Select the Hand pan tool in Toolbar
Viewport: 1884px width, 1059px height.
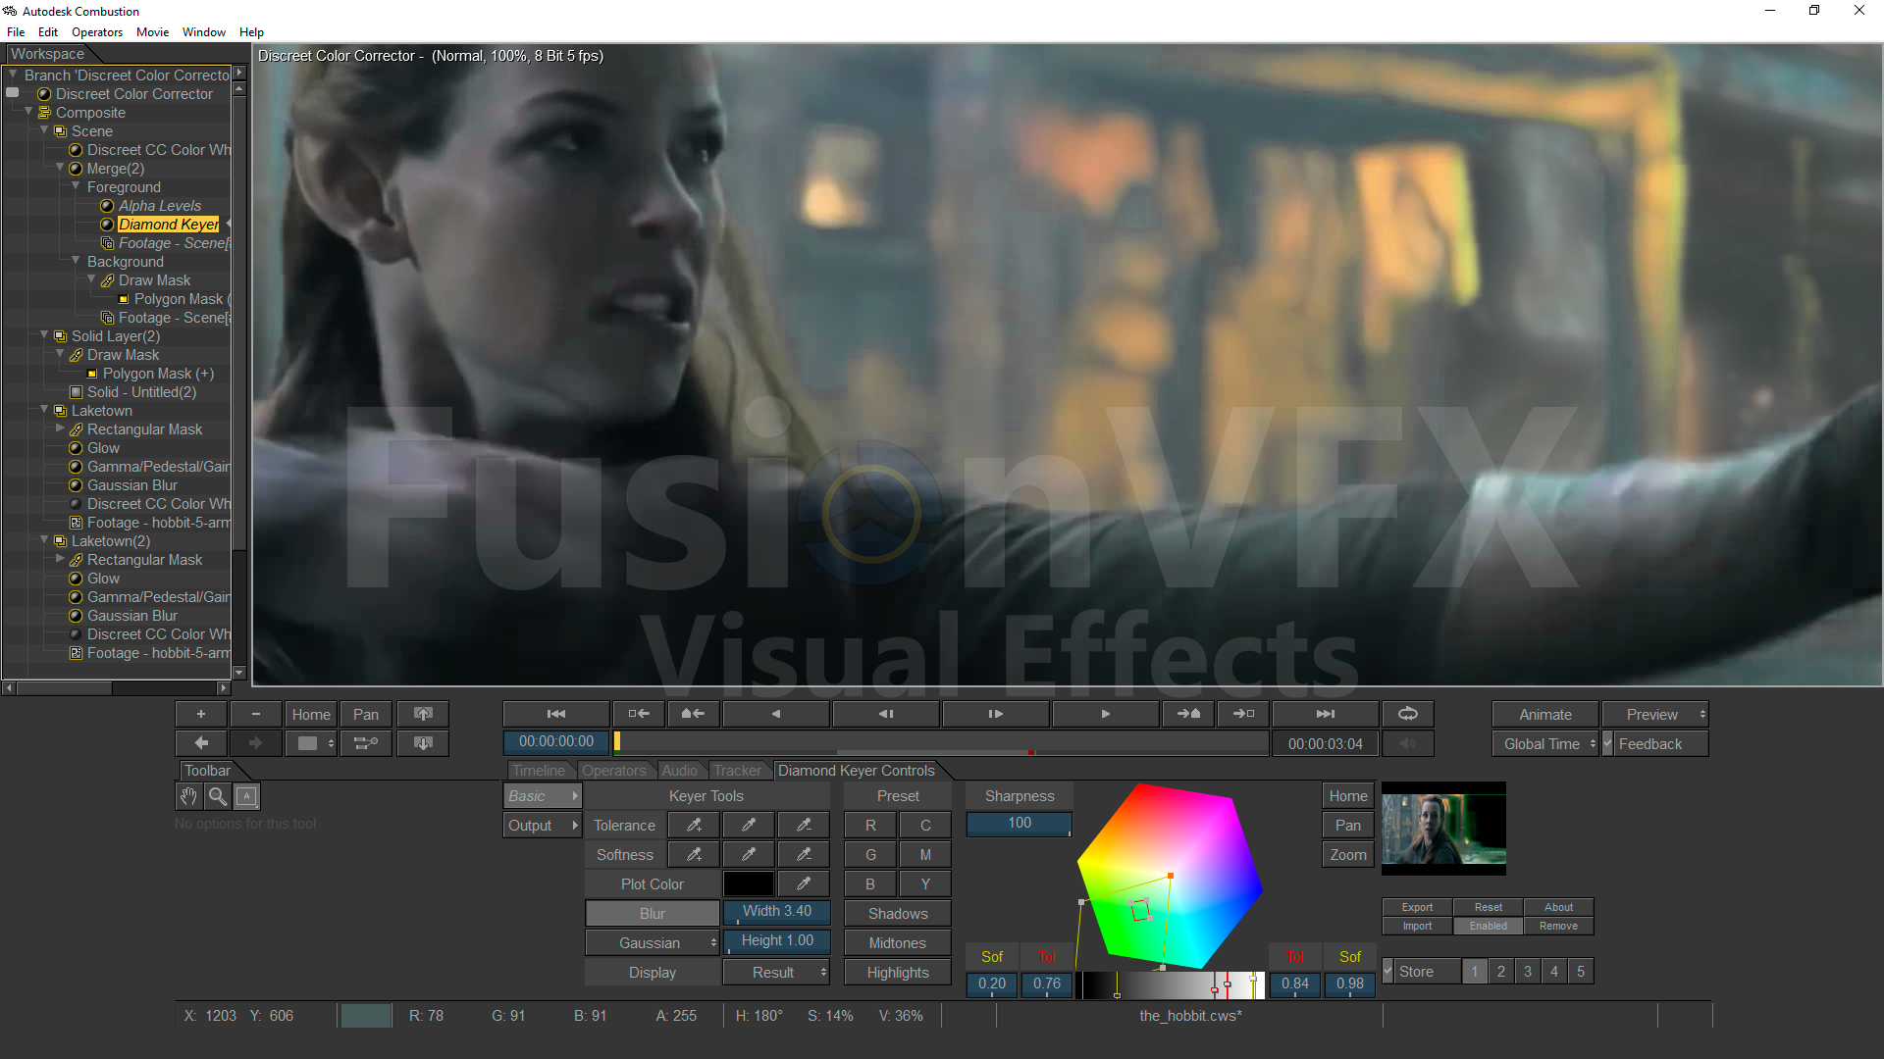pos(188,796)
